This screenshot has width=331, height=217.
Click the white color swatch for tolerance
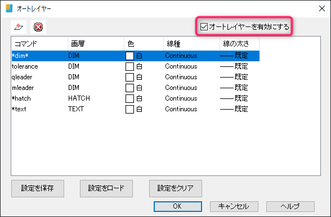tap(129, 67)
